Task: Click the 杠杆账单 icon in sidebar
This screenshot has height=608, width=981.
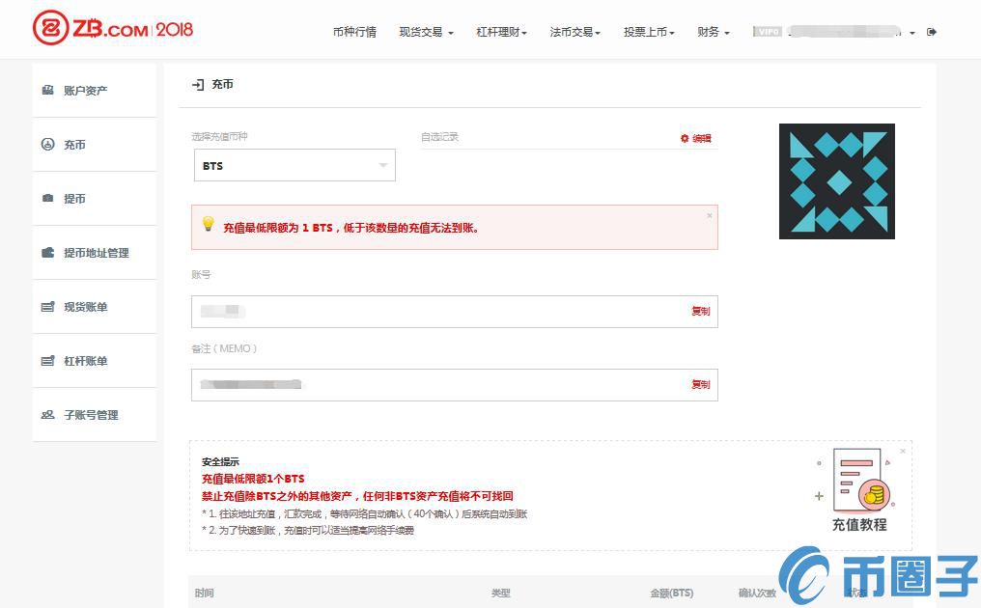Action: [x=47, y=361]
